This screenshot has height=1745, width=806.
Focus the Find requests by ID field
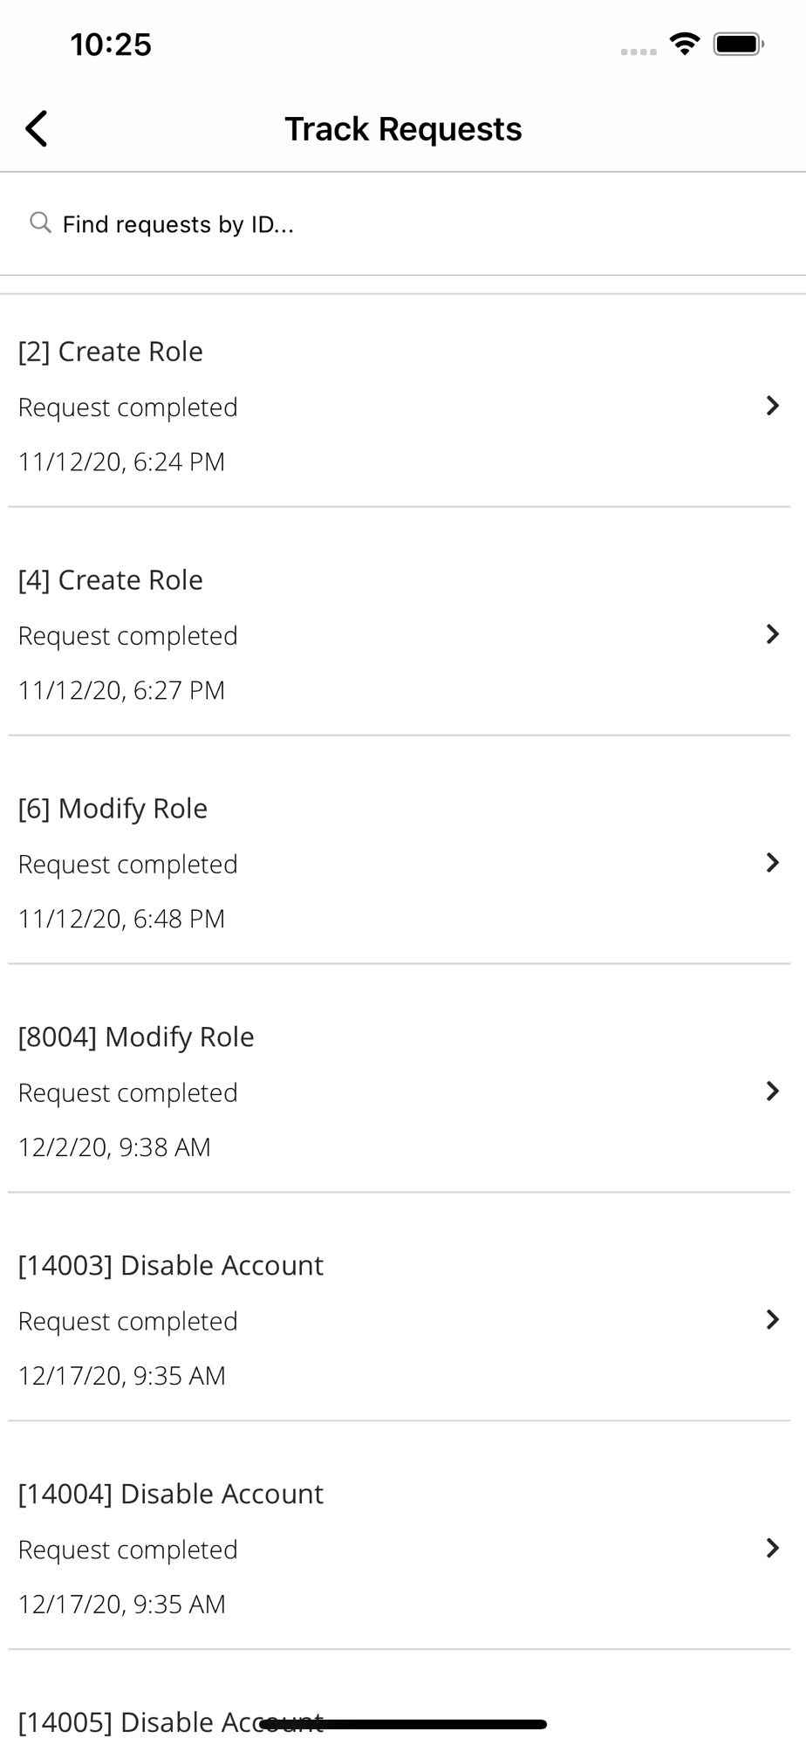tap(403, 223)
